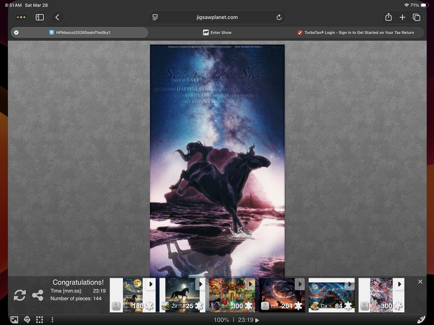Click the three-dot window controls
The width and height of the screenshot is (434, 325).
[x=21, y=17]
